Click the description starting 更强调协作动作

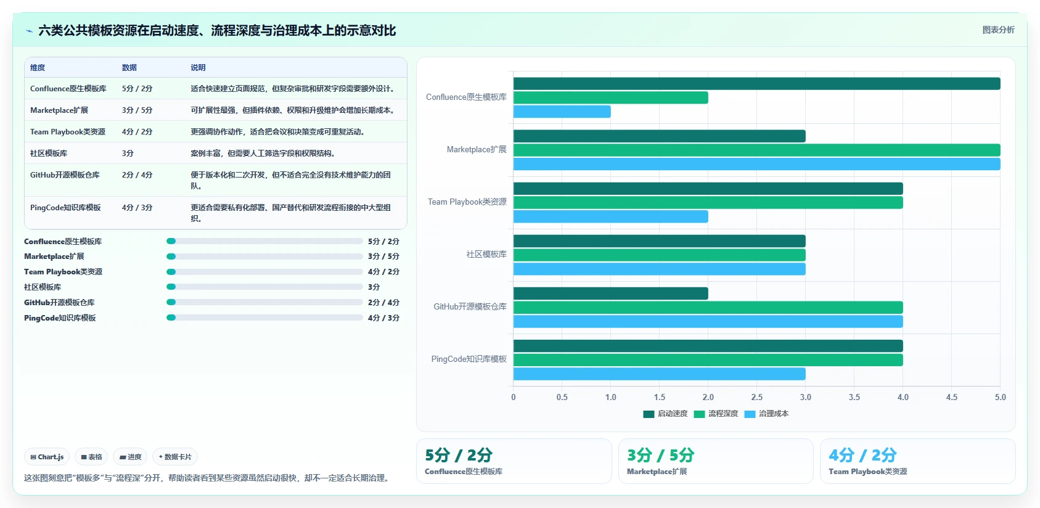point(279,132)
